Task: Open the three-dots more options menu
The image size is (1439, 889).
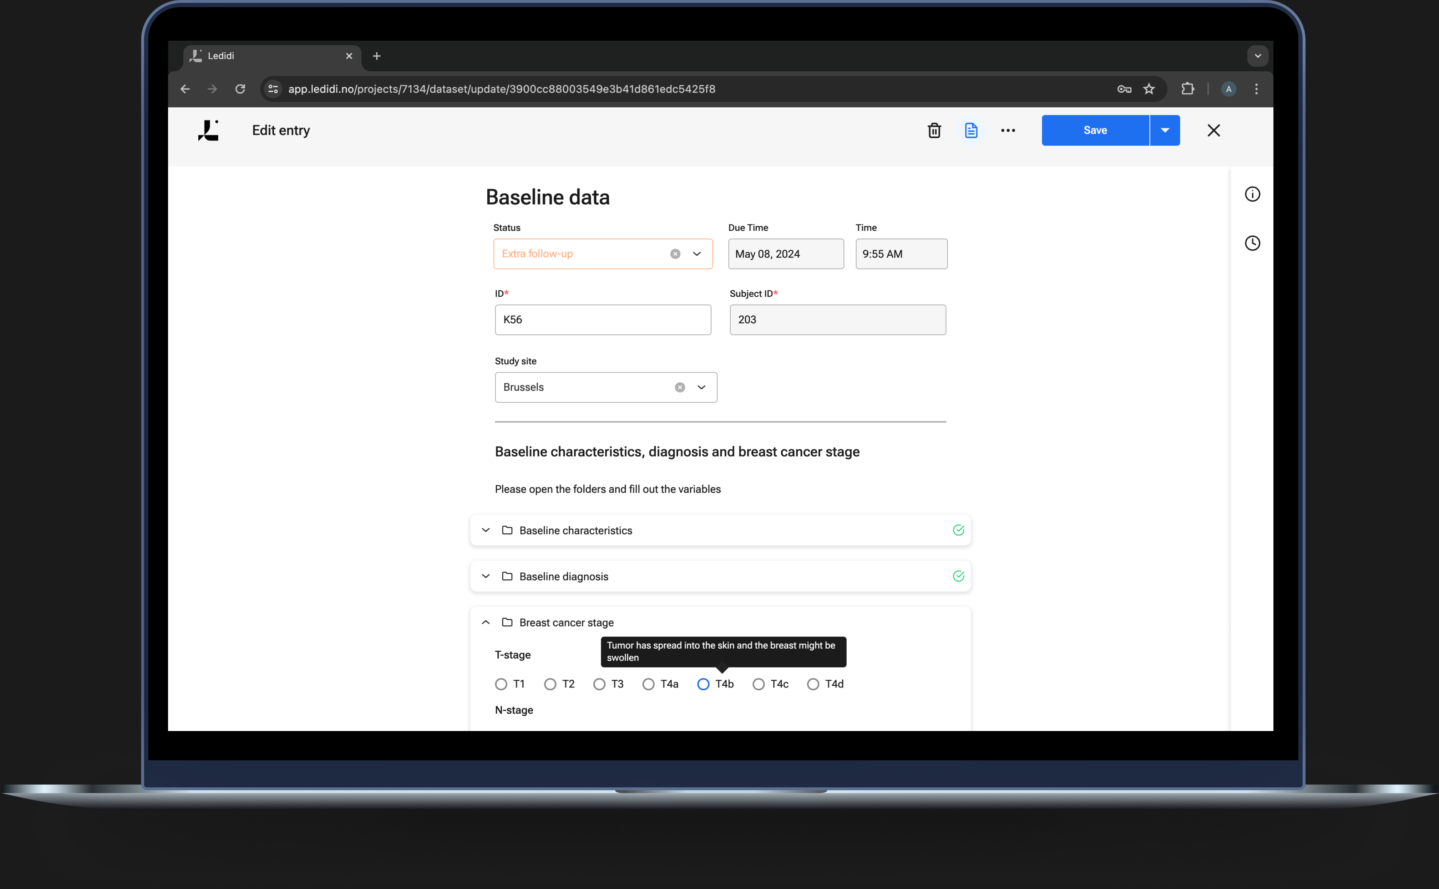Action: (x=1008, y=131)
